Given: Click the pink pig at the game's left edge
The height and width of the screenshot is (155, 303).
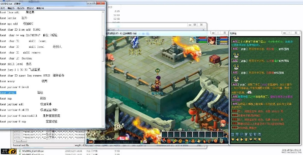Looking at the screenshot, I should tap(111, 57).
